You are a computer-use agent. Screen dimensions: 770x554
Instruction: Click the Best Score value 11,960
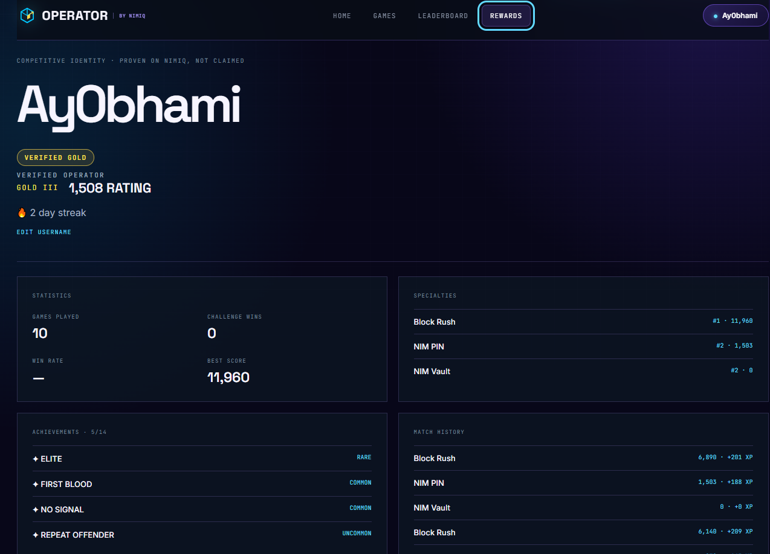(x=228, y=378)
